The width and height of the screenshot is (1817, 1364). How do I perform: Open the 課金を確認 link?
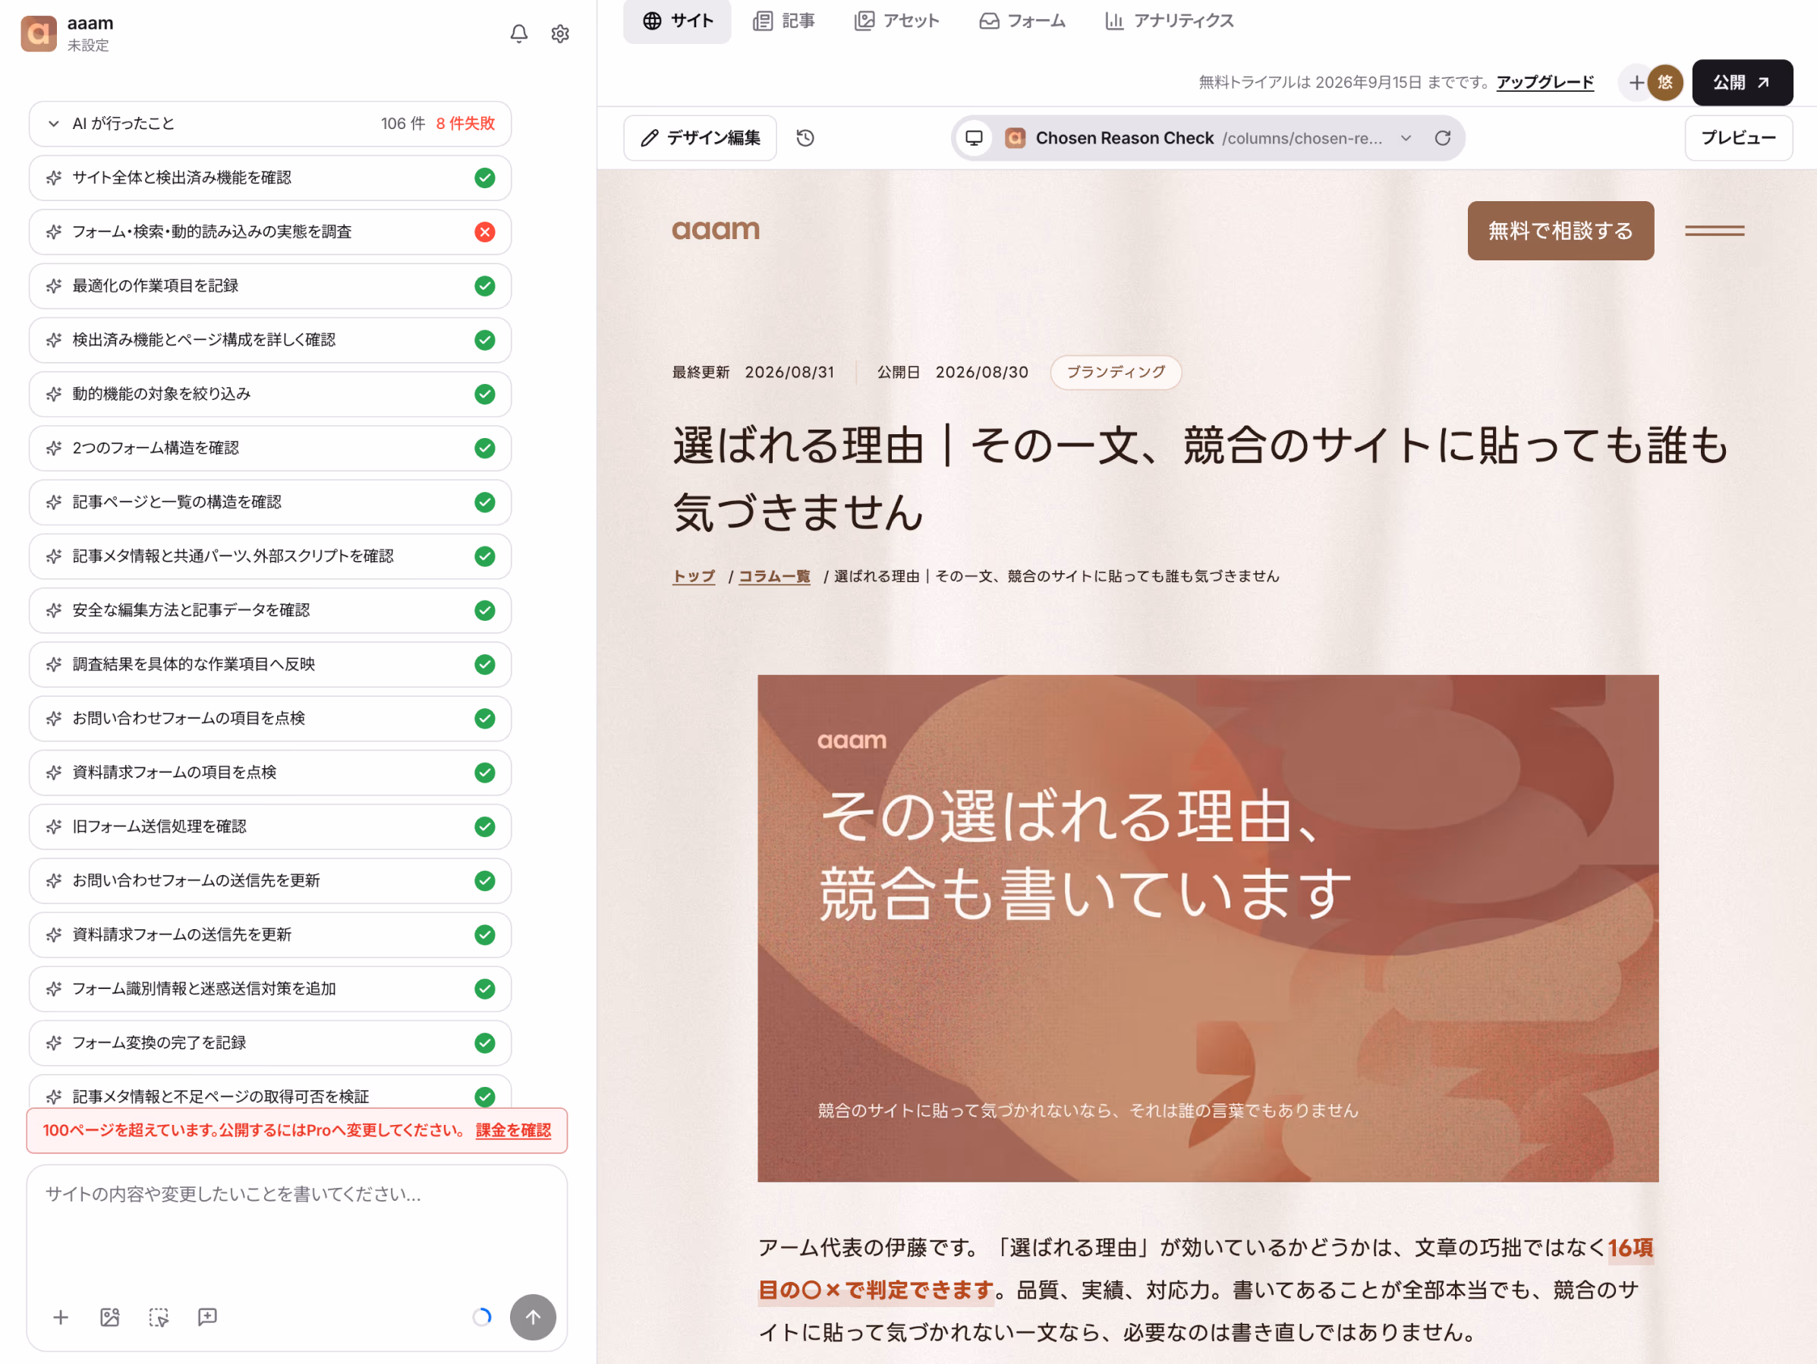(x=513, y=1131)
